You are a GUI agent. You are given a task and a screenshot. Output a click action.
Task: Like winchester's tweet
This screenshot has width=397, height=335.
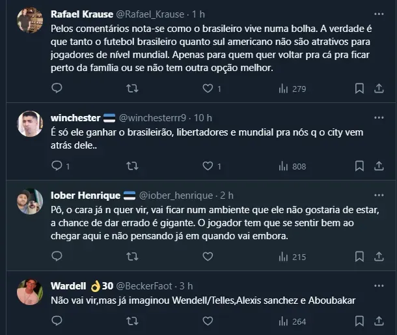[x=208, y=166]
